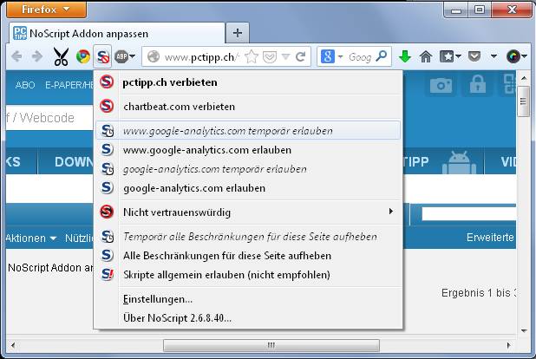Select www.google-analytics.com erlauben
The height and width of the screenshot is (359, 536).
click(248, 150)
